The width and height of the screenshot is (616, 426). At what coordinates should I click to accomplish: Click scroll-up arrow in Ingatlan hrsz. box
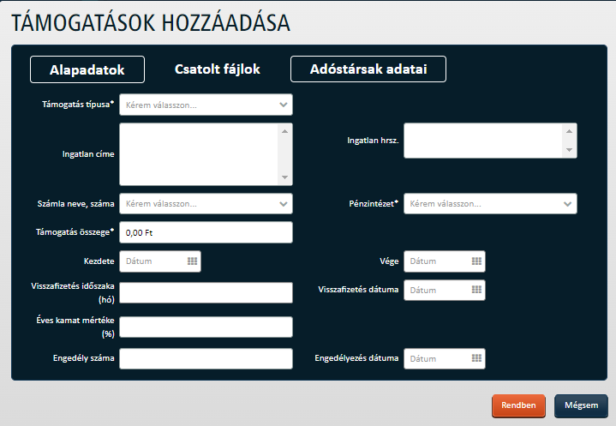point(569,131)
